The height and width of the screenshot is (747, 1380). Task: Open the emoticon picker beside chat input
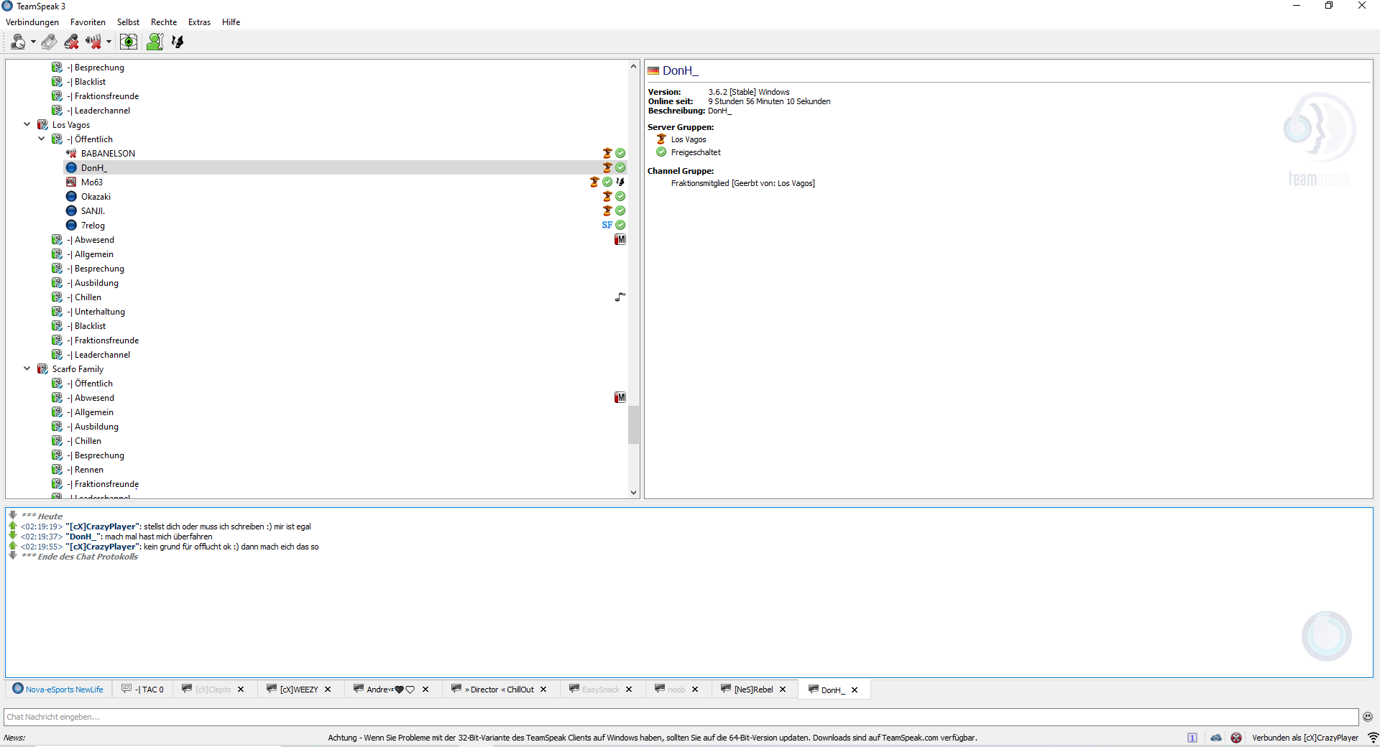(1368, 717)
